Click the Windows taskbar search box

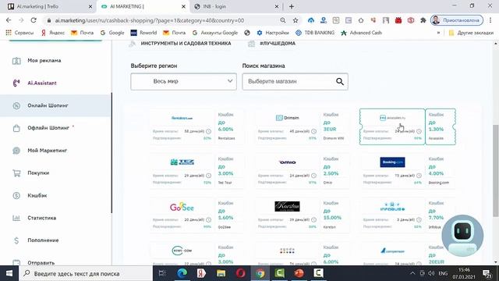[86, 273]
